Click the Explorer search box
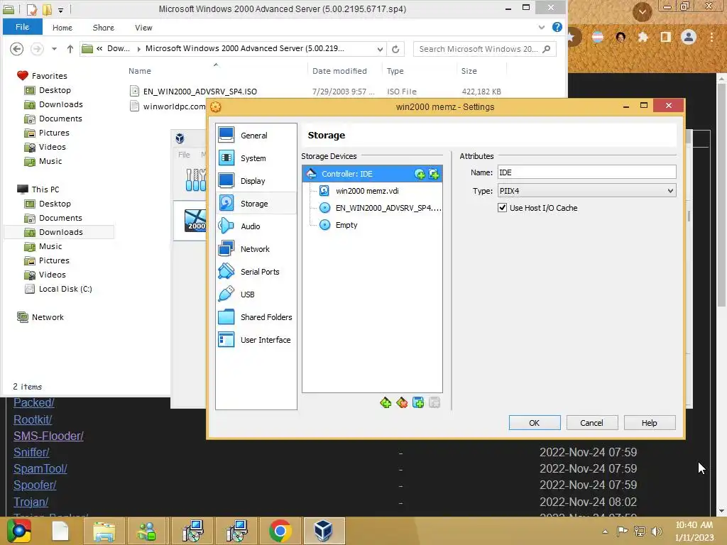This screenshot has height=545, width=727. 484,49
